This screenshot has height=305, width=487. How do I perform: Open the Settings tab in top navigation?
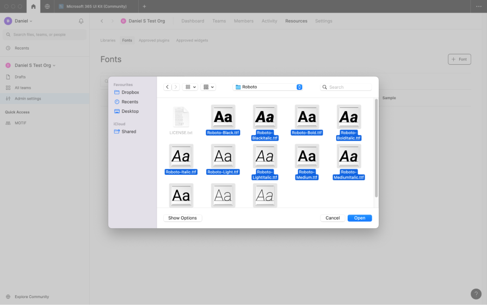click(323, 21)
